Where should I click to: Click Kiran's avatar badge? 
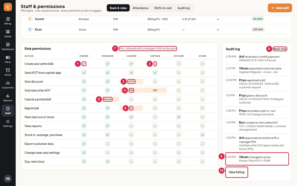(x=30, y=29)
